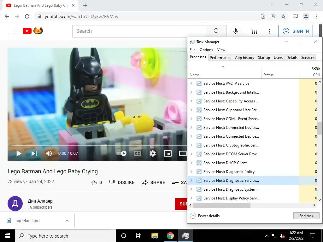This screenshot has height=242, width=323.
Task: Open hqdefault.jpg download options chevron
Action: (x=67, y=221)
